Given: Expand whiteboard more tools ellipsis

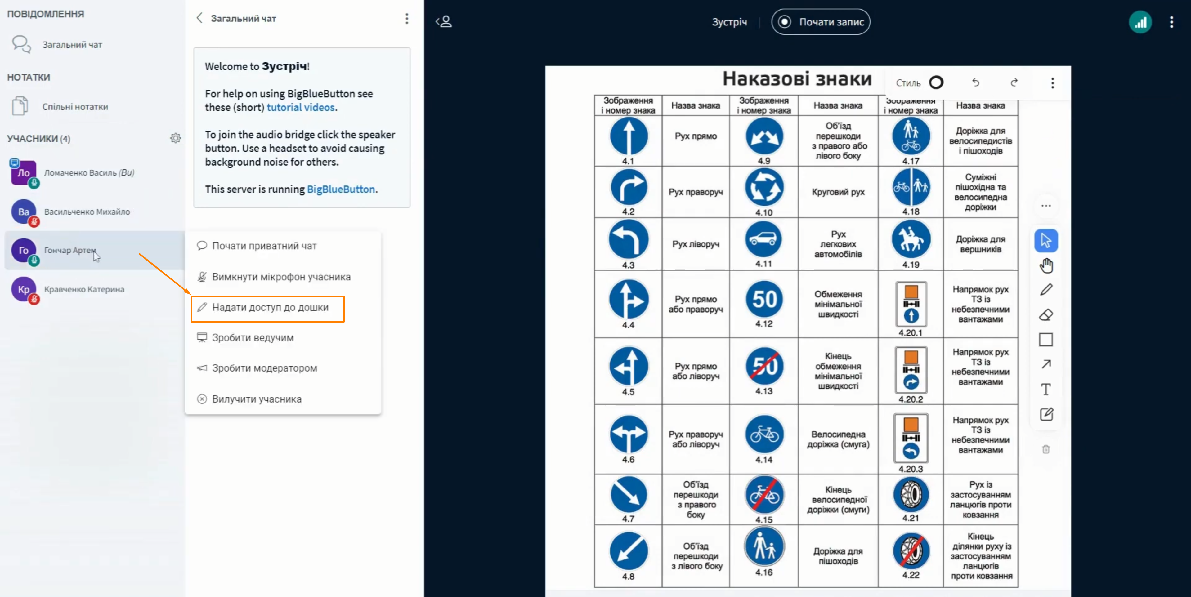Looking at the screenshot, I should tap(1046, 206).
